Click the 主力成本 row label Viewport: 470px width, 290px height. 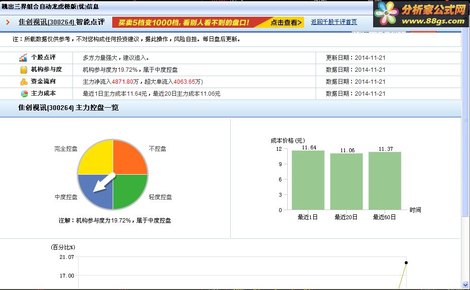point(44,93)
